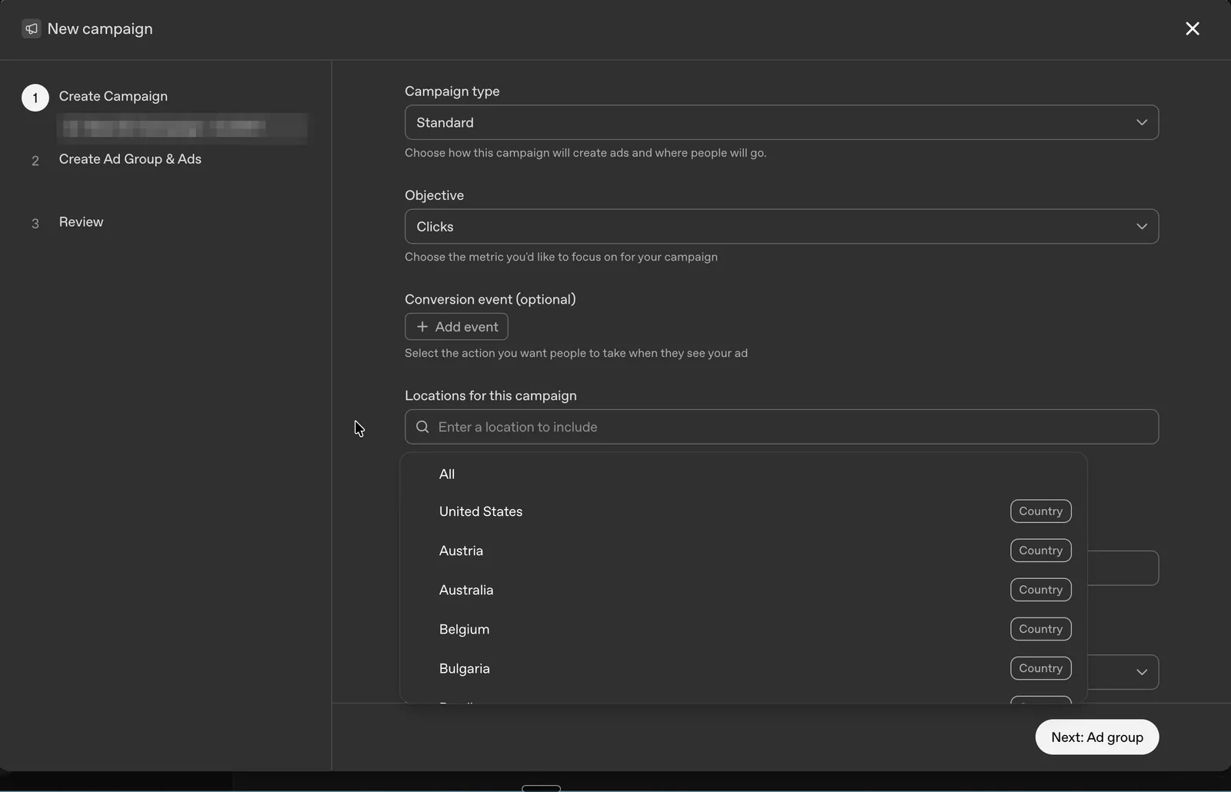
Task: Click the Locations for this campaign label
Action: 491,395
